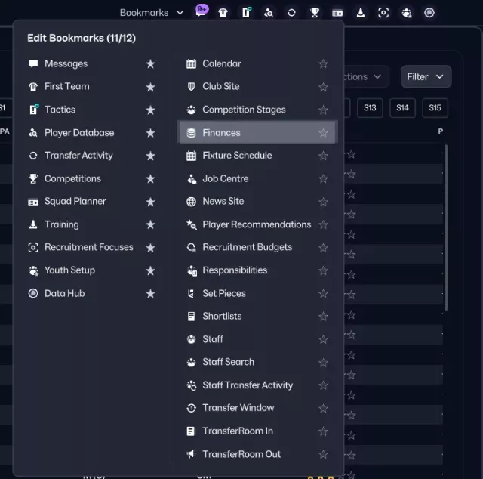Open the partially hidden actions dropdown beside Filter
This screenshot has width=483, height=479.
click(367, 76)
